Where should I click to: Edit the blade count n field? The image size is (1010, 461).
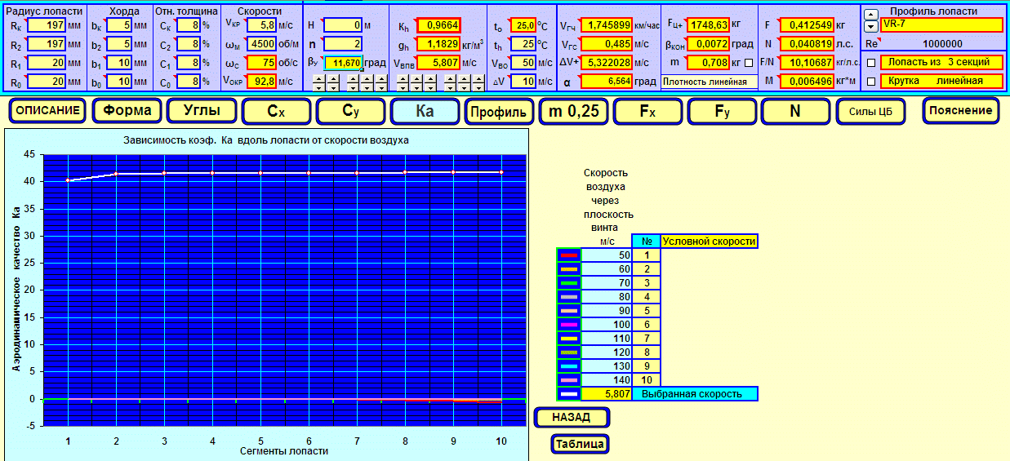343,44
